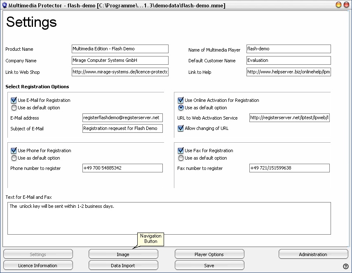Edit the E-Mail address field
Image resolution: width=352 pixels, height=273 pixels.
(x=122, y=118)
